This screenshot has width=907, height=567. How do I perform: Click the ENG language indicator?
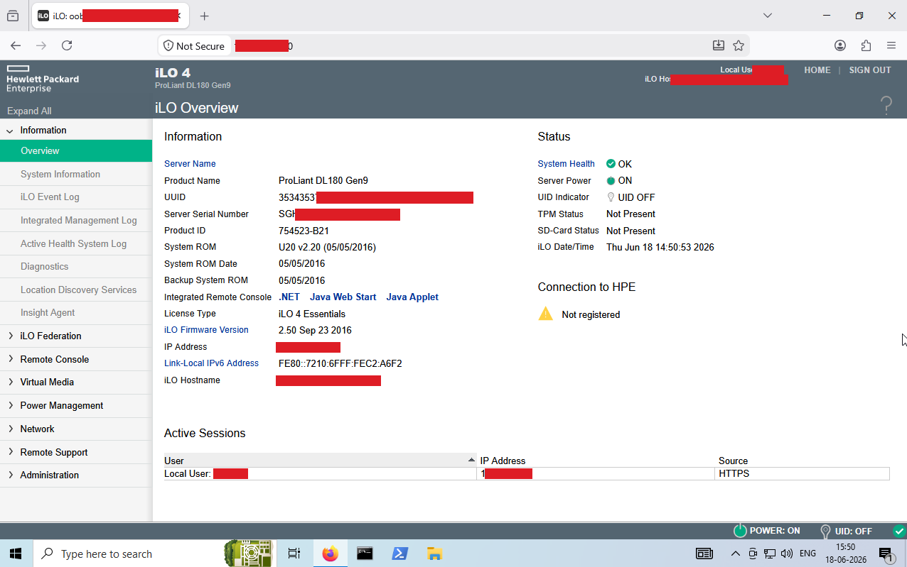coord(807,554)
